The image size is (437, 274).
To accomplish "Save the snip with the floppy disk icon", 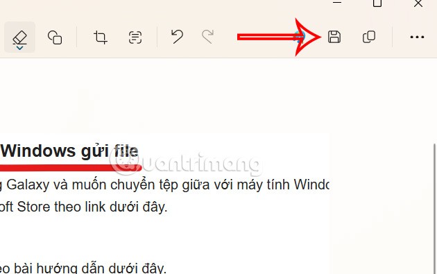I will [x=334, y=37].
